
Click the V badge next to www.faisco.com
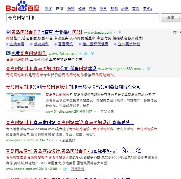92,54
